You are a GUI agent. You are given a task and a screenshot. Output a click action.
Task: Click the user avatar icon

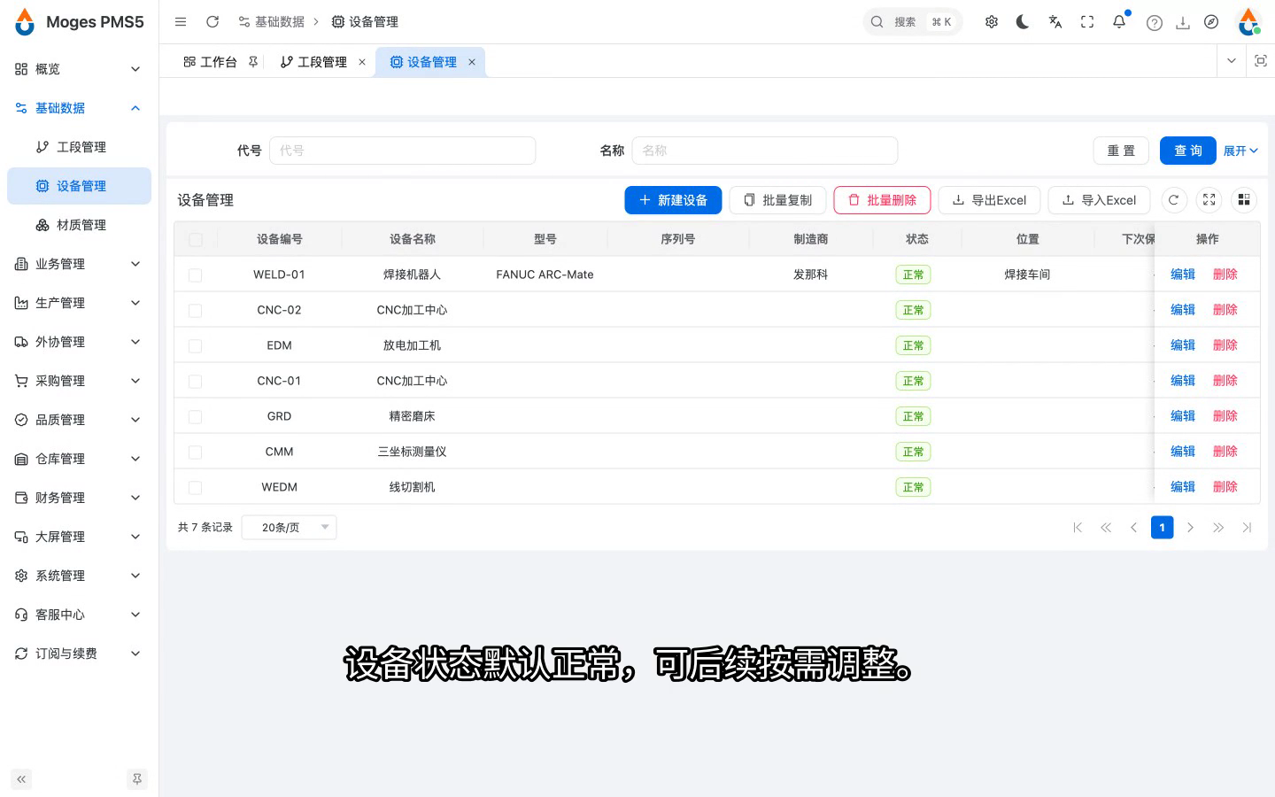(x=1249, y=22)
